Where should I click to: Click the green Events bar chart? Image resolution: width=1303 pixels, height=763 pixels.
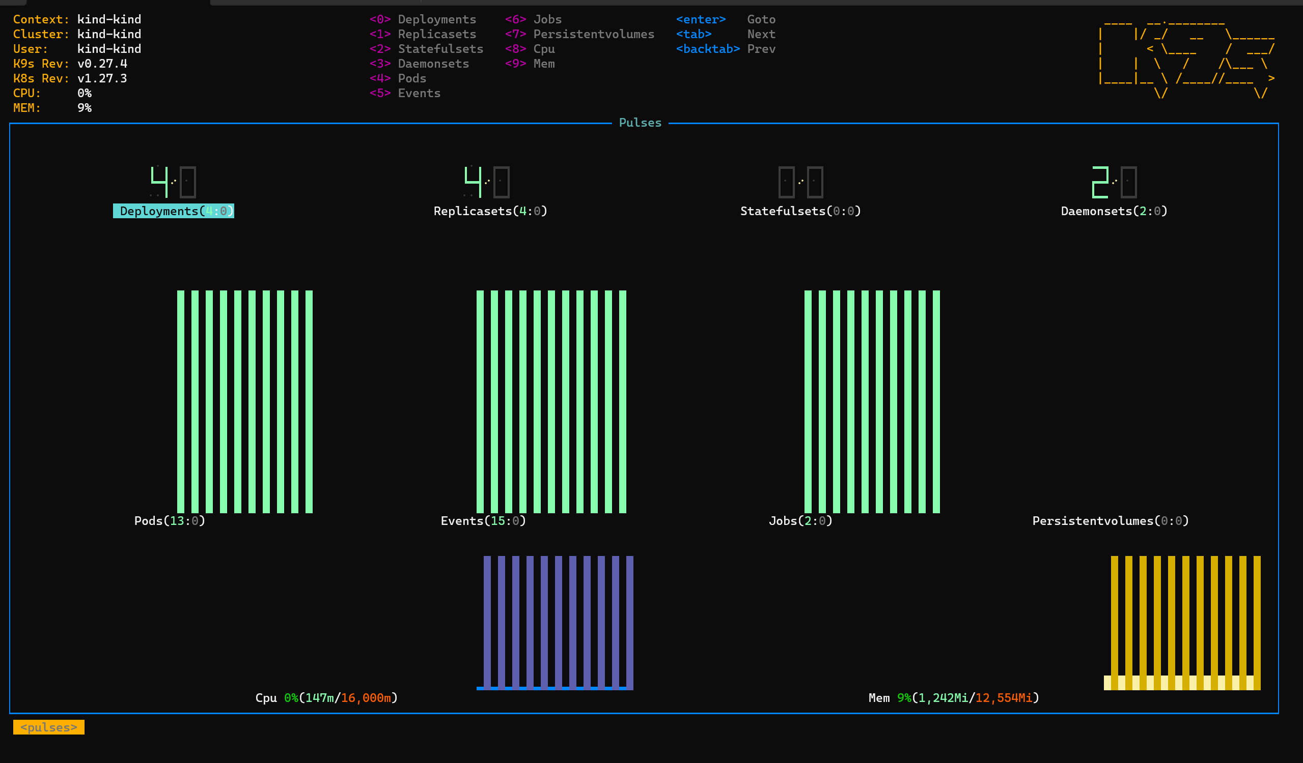[x=551, y=401]
